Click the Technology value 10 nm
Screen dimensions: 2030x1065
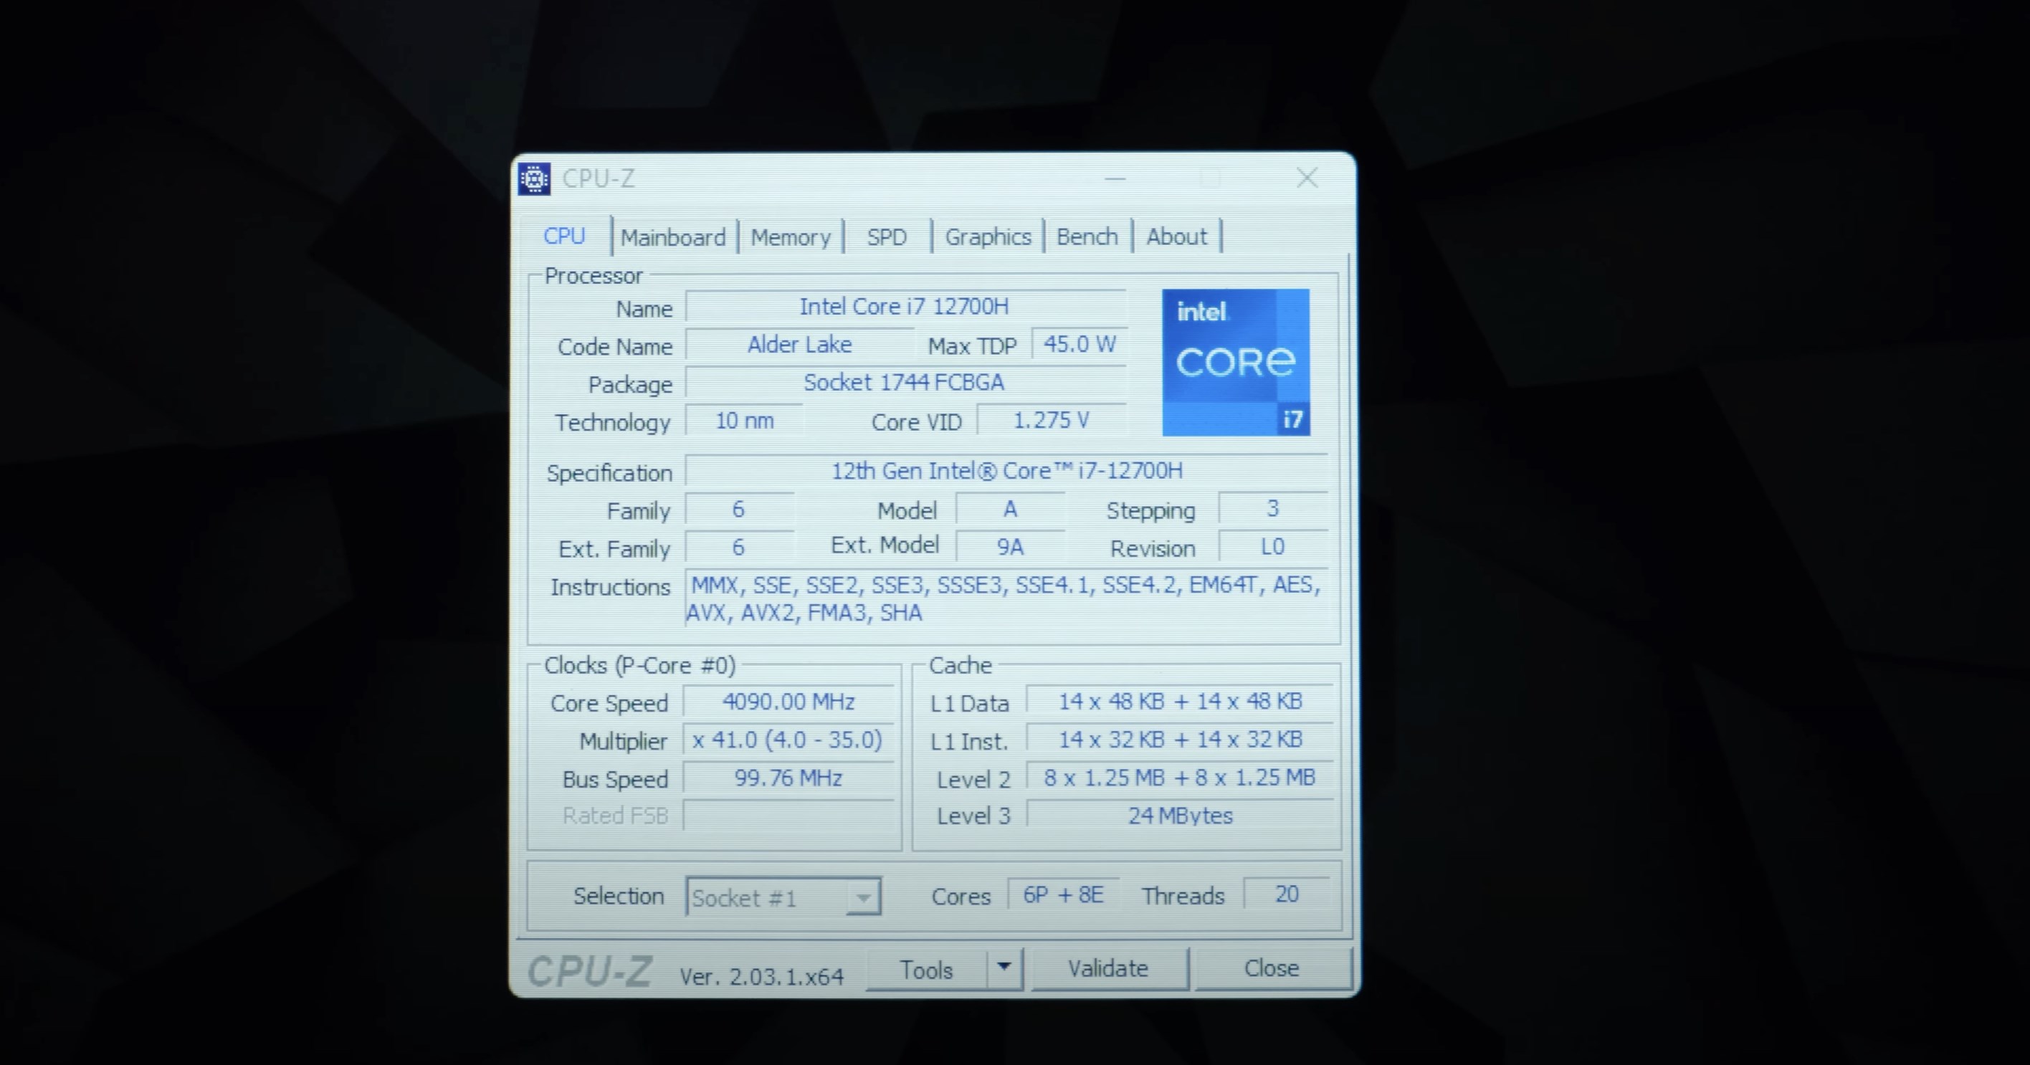[x=744, y=421]
